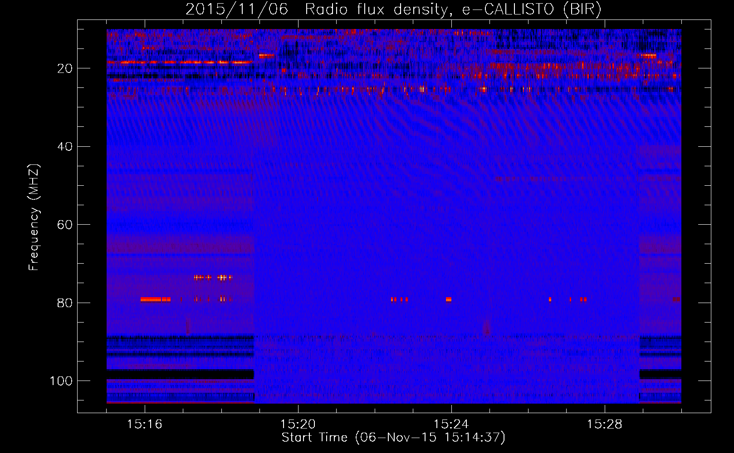Click the '80' frequency tick label
734x453 pixels.
[65, 303]
